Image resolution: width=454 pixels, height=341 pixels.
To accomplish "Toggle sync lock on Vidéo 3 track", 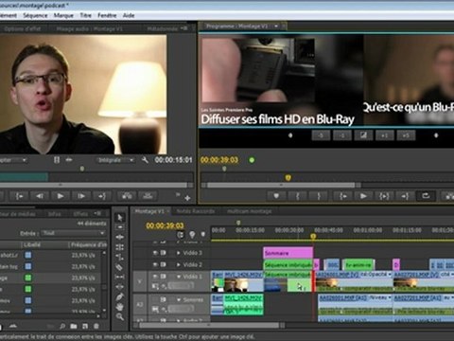I will pyautogui.click(x=164, y=253).
